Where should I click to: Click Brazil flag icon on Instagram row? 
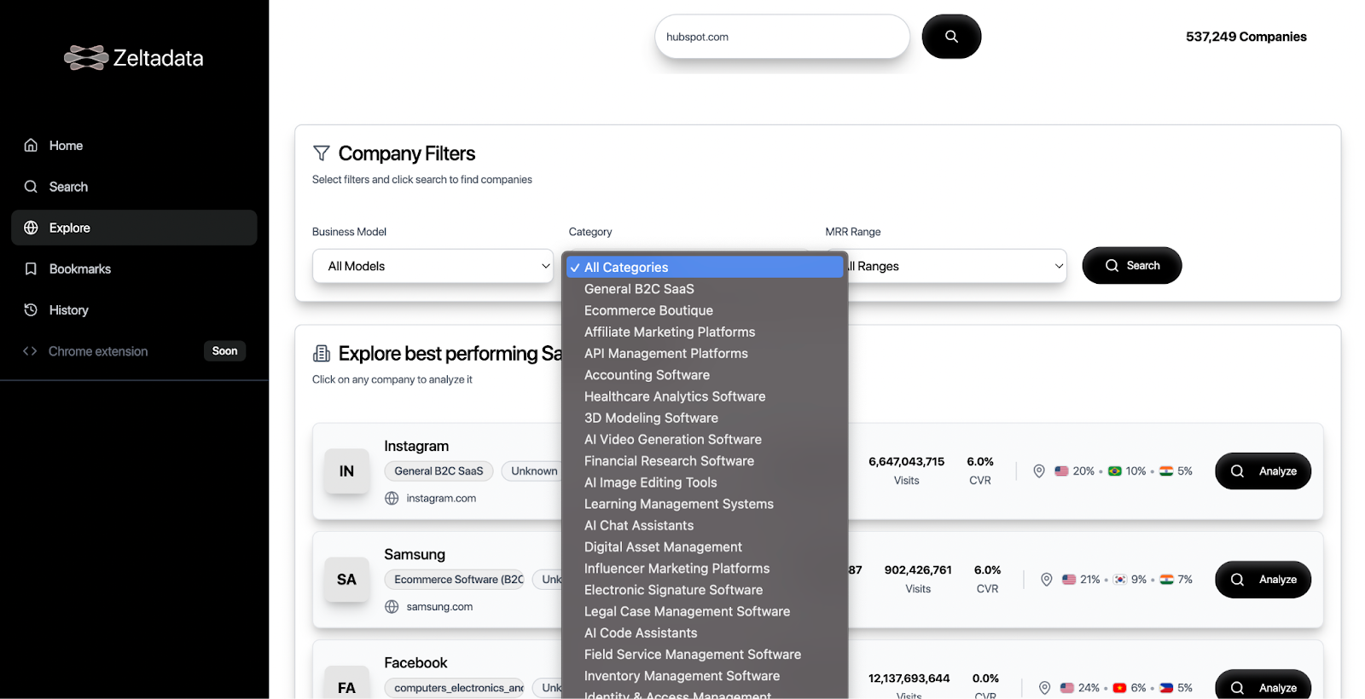coord(1114,471)
